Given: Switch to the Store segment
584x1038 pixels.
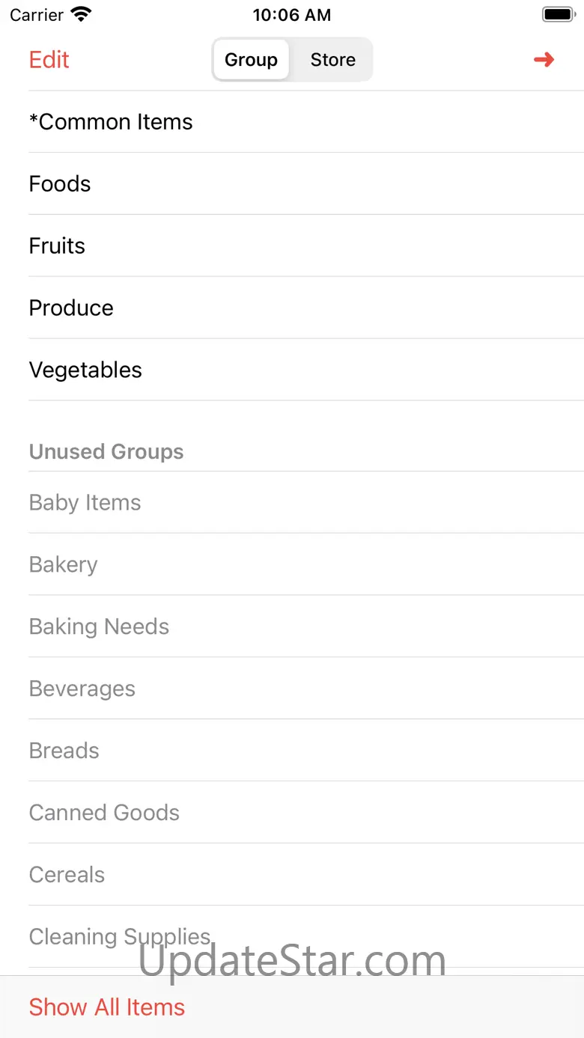Looking at the screenshot, I should tap(333, 60).
